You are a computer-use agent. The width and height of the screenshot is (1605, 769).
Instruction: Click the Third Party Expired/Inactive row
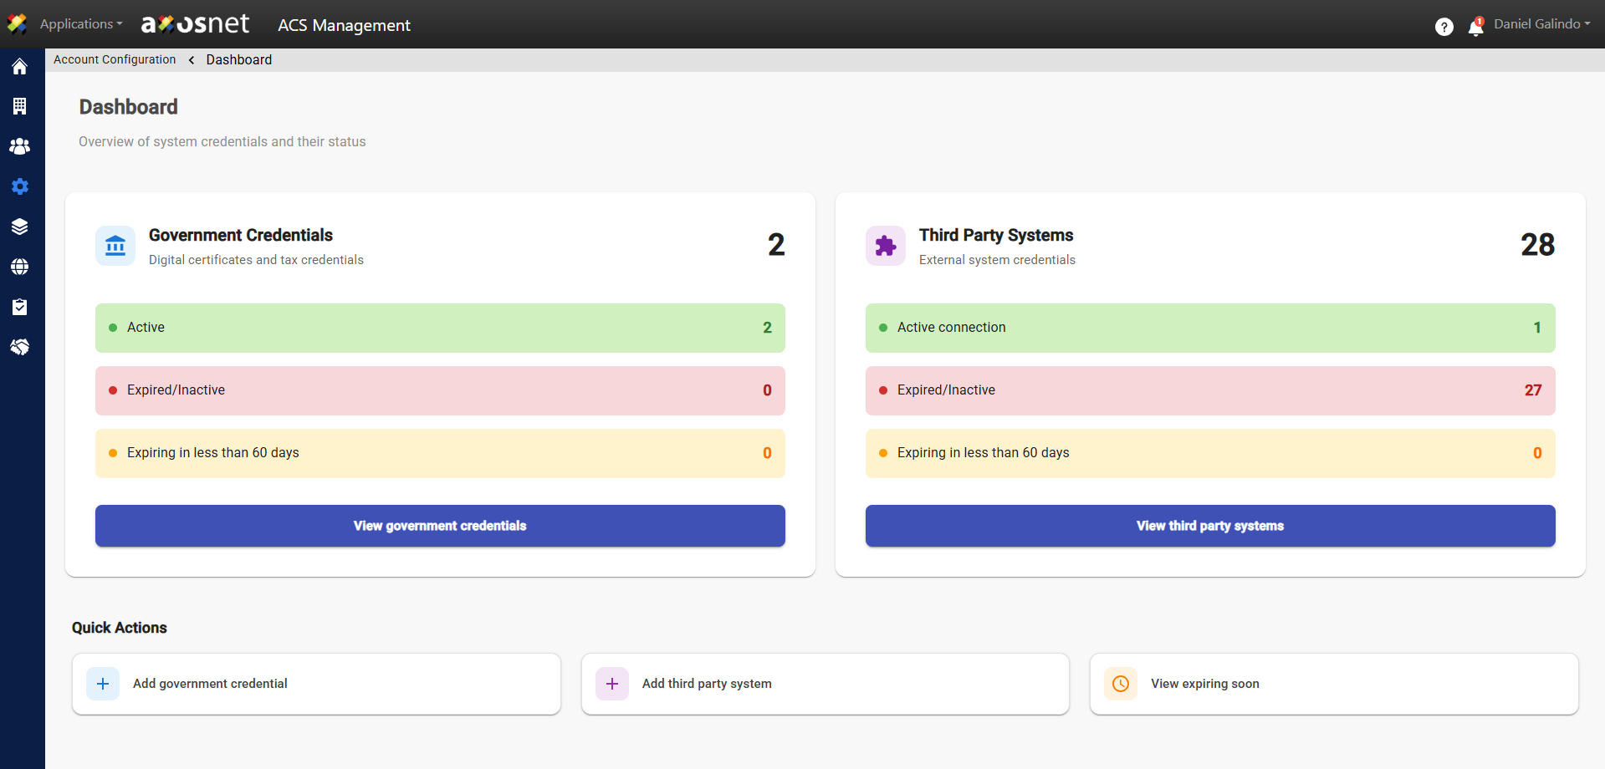point(1209,390)
